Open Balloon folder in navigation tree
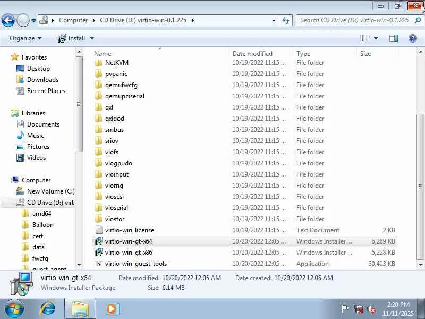This screenshot has height=319, width=425. pos(43,224)
